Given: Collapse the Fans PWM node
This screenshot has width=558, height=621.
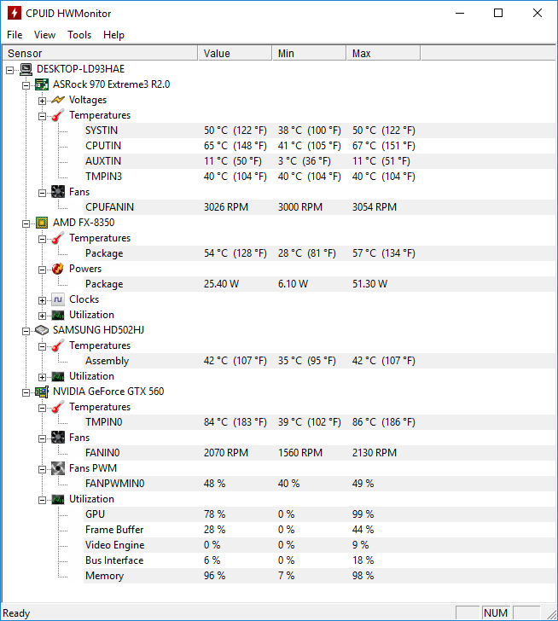Looking at the screenshot, I should tap(42, 470).
